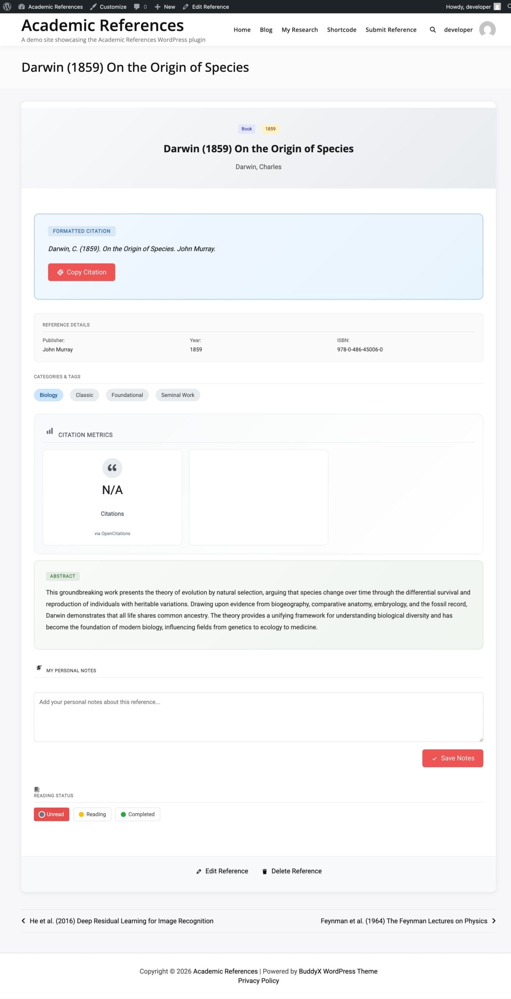The height and width of the screenshot is (999, 511).
Task: Open the New content dropdown
Action: click(165, 7)
